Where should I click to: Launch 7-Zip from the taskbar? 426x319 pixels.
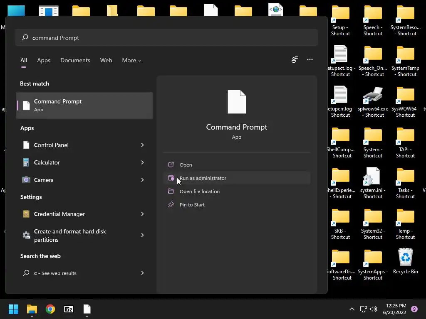point(69,309)
